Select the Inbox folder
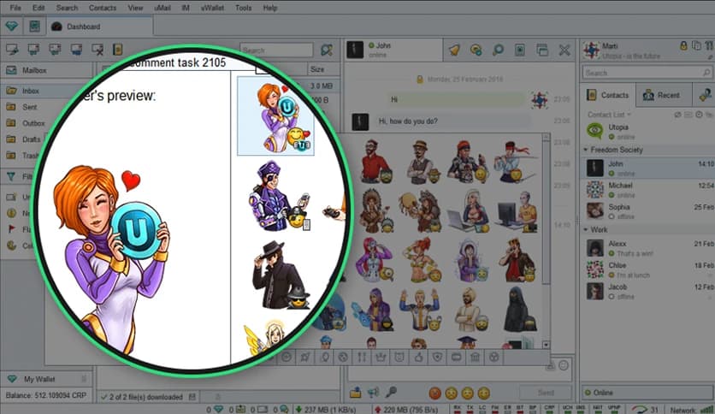 (x=45, y=91)
